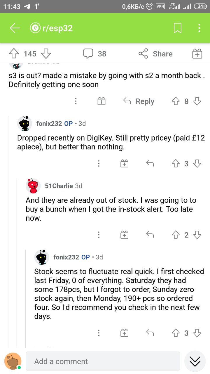The image size is (210, 374).
Task: Open 51Charlie's avatar
Action: click(x=33, y=186)
